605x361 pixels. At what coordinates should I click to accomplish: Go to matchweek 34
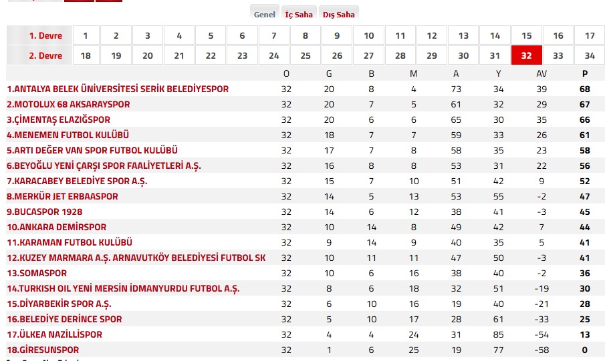pos(589,55)
